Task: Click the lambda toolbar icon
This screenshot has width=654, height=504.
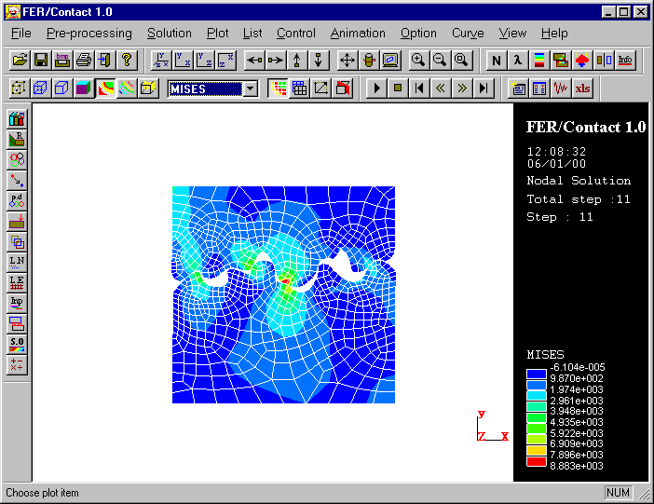Action: click(x=518, y=60)
